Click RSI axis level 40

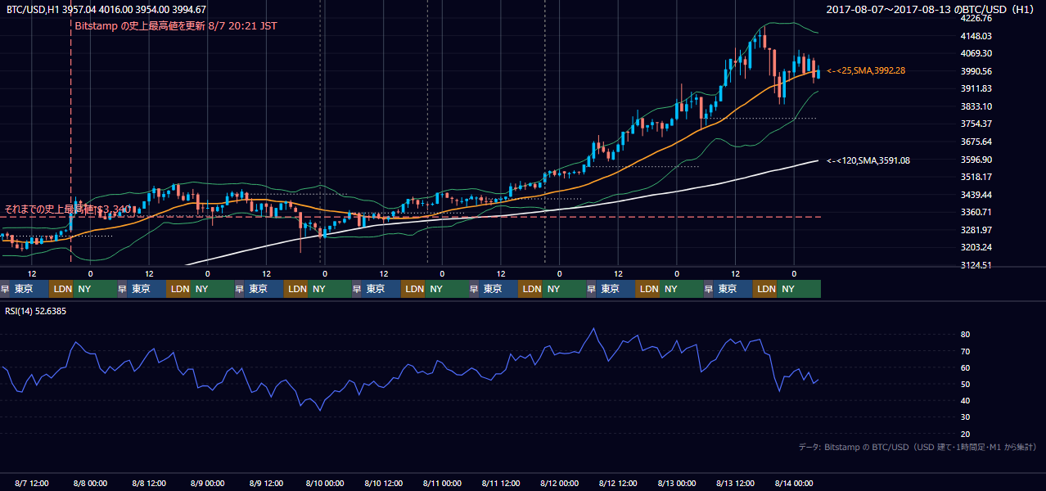(x=966, y=400)
